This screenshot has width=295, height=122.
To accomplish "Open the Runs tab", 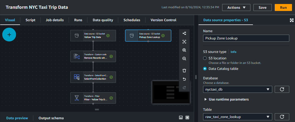I will point(78,20).
